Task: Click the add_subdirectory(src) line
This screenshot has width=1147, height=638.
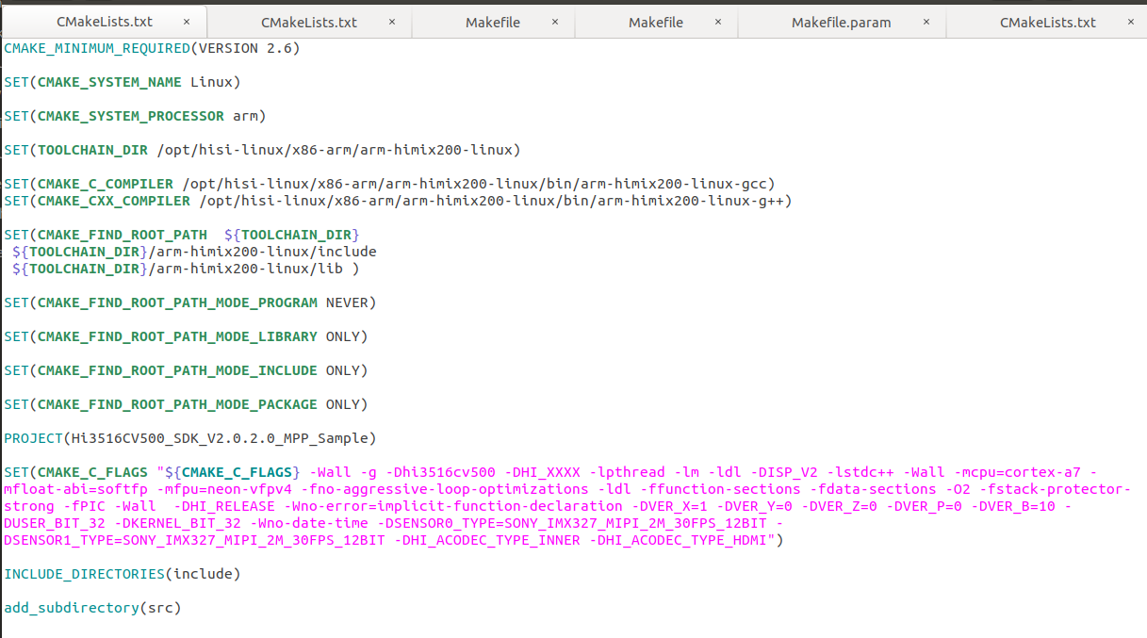Action: [x=92, y=608]
